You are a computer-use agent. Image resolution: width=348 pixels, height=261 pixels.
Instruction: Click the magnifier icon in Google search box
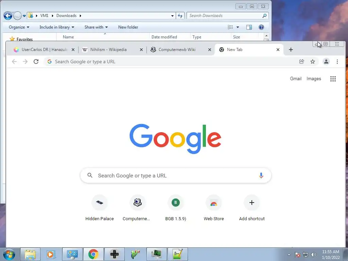pos(90,175)
